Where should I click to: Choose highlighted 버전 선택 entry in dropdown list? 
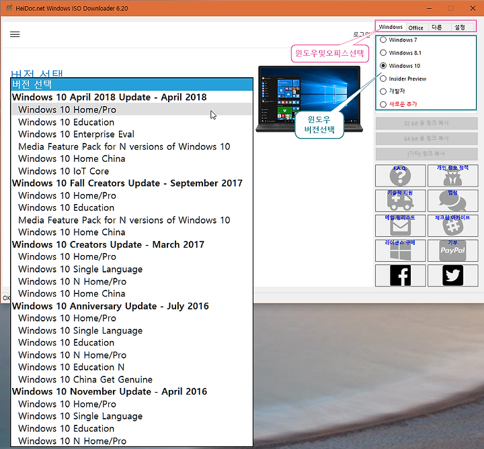[132, 85]
